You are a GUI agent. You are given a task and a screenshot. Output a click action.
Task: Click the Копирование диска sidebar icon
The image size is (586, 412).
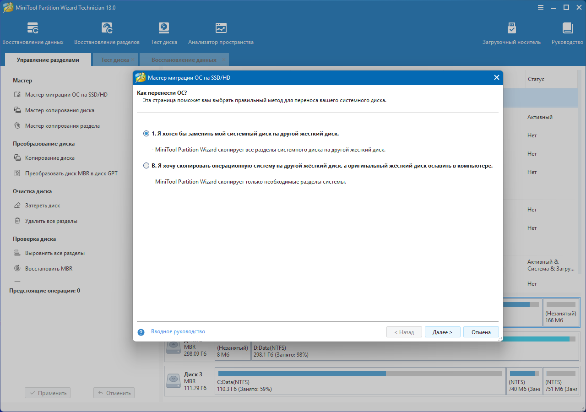tap(17, 158)
